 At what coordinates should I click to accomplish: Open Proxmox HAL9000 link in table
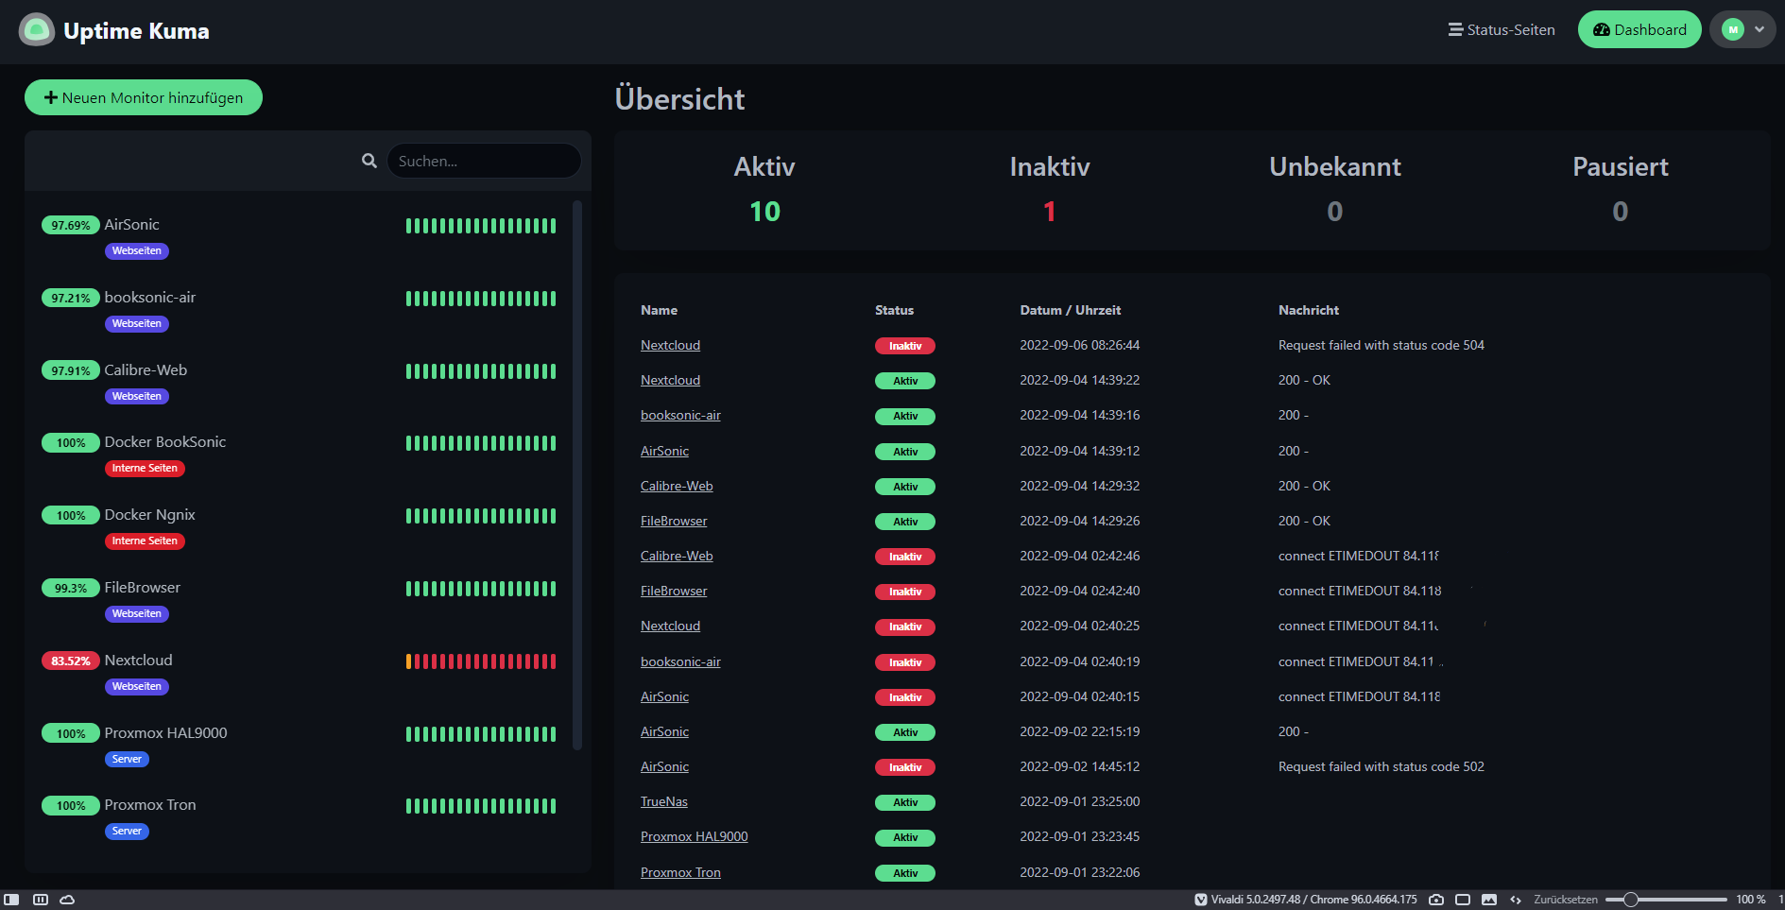pyautogui.click(x=694, y=836)
